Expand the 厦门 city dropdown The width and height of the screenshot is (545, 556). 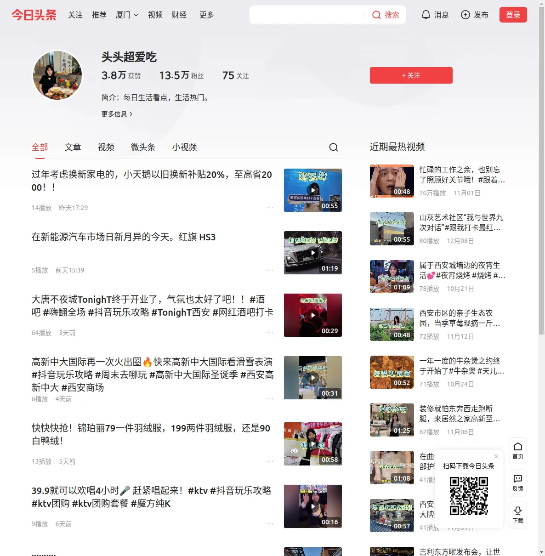click(127, 15)
